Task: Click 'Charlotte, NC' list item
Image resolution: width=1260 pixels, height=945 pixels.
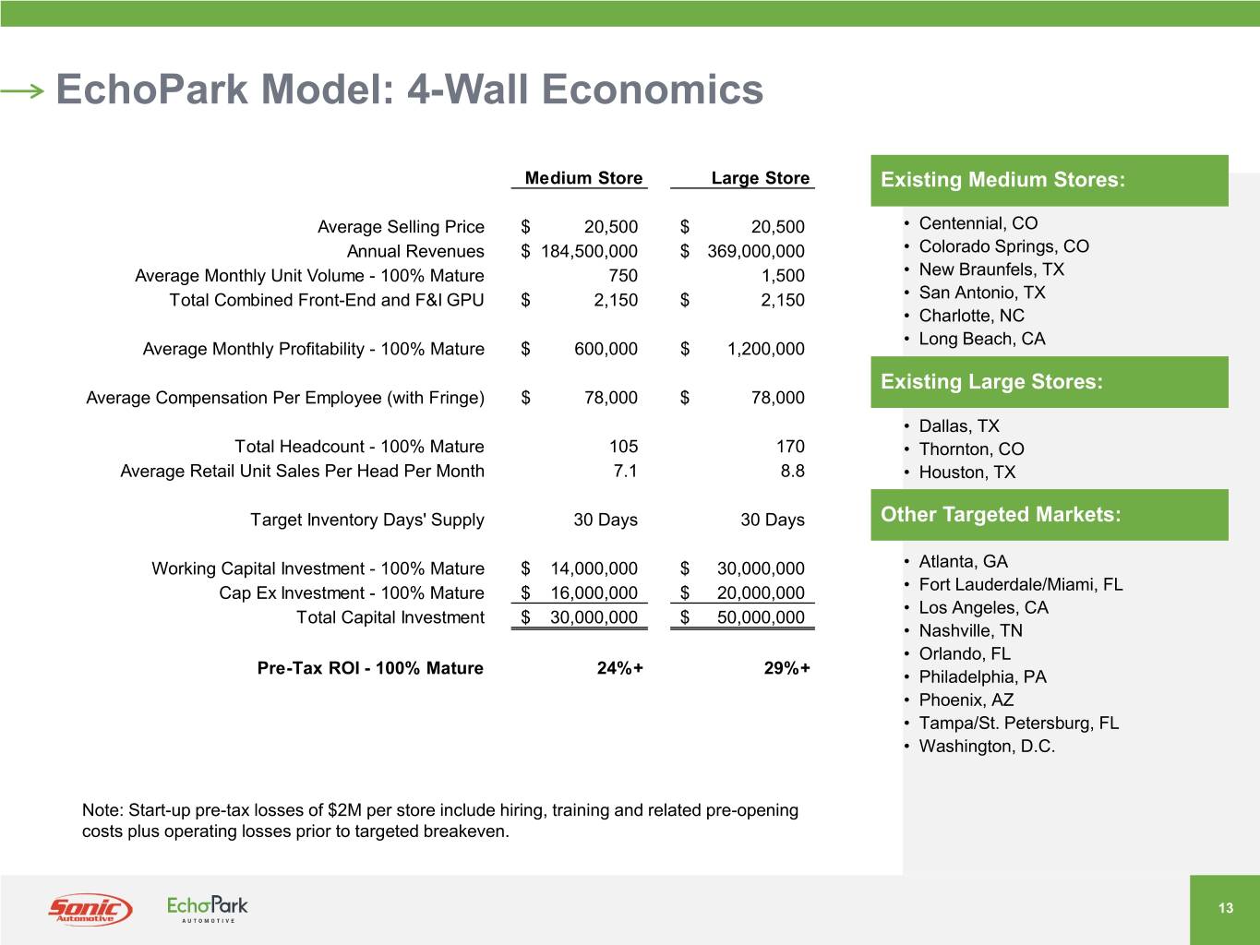Action: pos(972,316)
